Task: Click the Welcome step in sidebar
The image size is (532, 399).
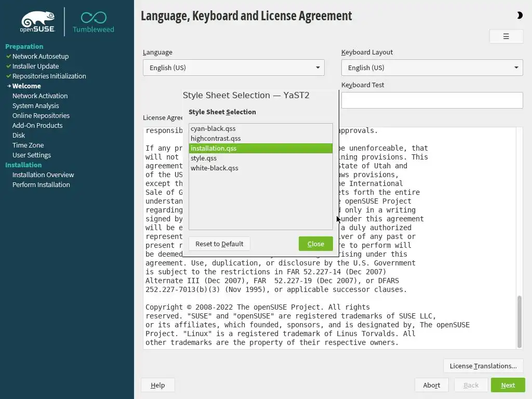Action: click(x=26, y=86)
